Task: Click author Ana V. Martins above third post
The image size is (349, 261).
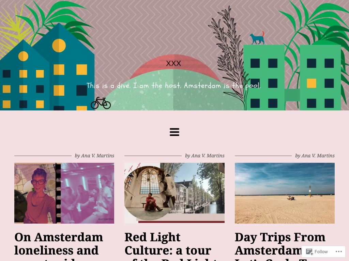Action: point(318,156)
